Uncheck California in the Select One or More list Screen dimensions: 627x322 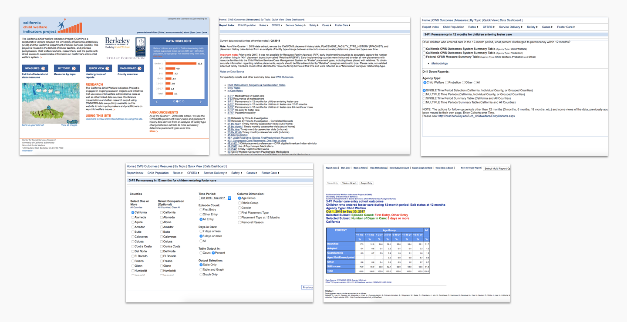click(133, 213)
